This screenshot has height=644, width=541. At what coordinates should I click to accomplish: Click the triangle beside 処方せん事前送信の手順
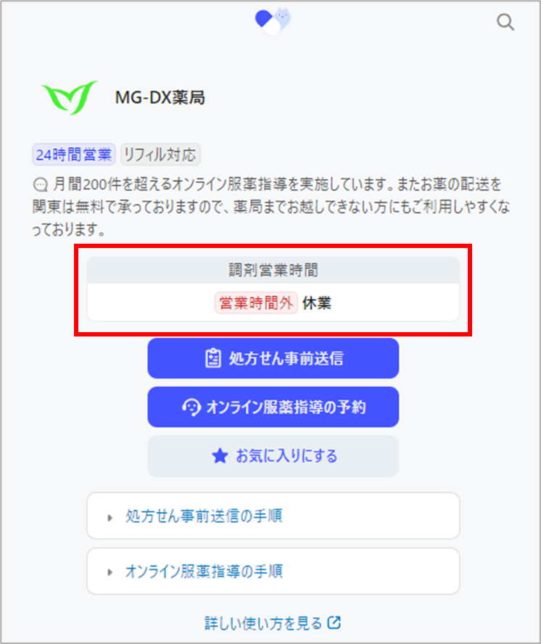click(x=110, y=518)
